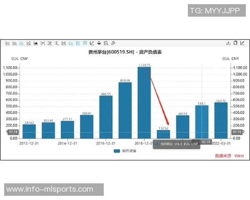
Task: Click the trend line arrow icon
Action: click(92, 43)
